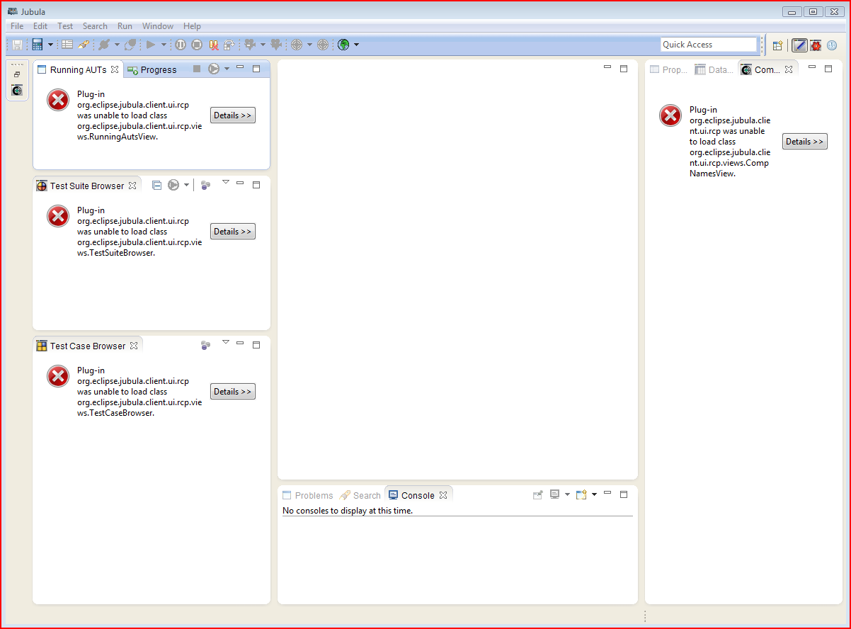Click the calculator-style toolbar icon

click(x=38, y=45)
